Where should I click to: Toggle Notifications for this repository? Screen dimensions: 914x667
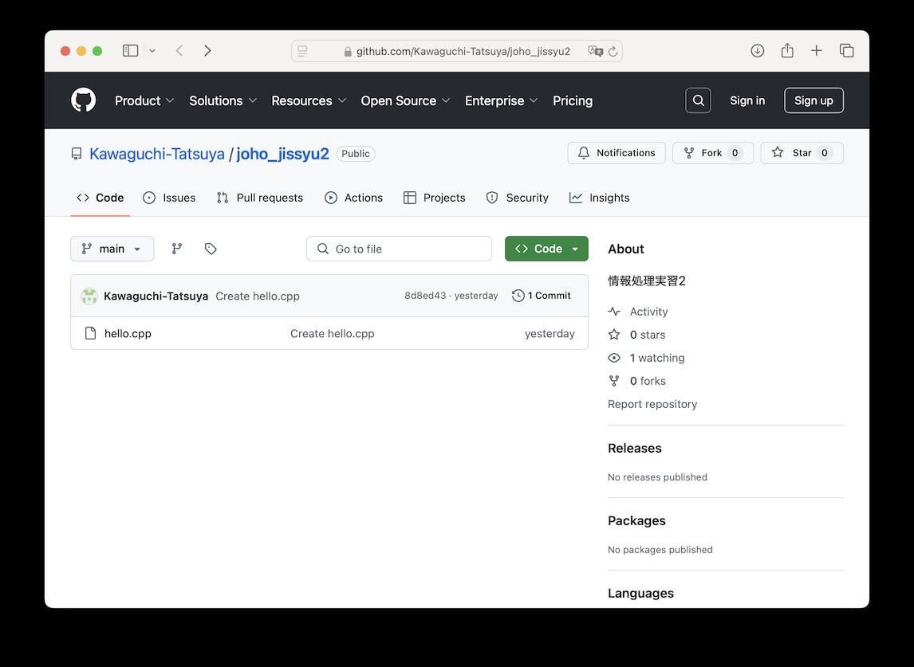(x=617, y=153)
